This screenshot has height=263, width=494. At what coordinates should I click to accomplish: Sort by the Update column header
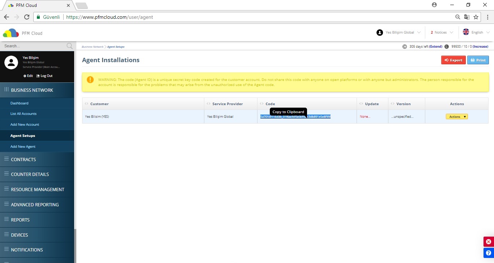click(372, 104)
